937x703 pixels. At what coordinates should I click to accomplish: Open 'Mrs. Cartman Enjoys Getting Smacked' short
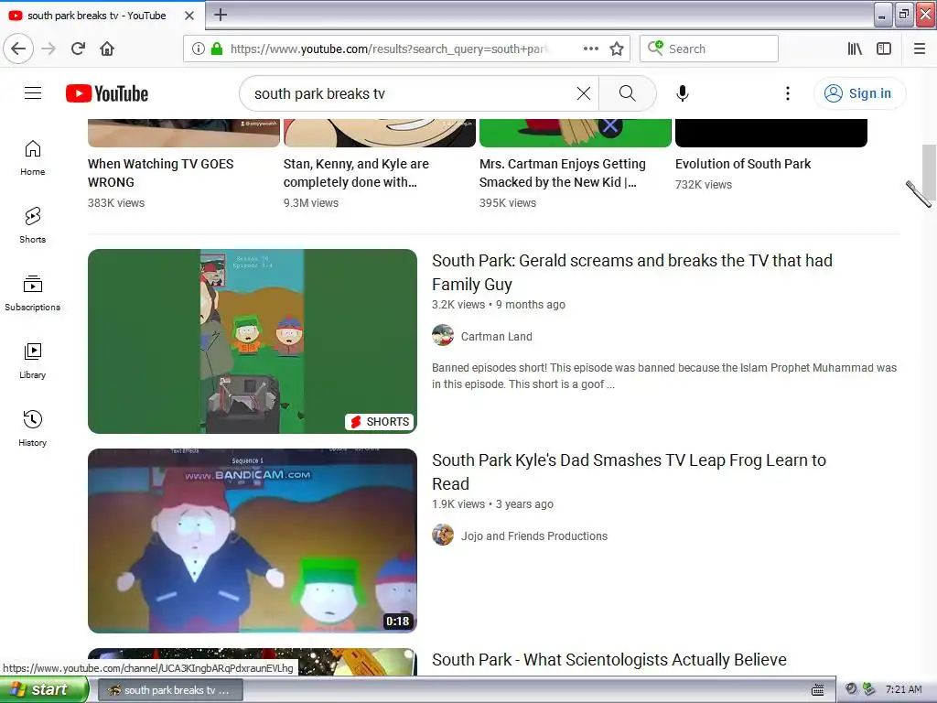click(563, 173)
